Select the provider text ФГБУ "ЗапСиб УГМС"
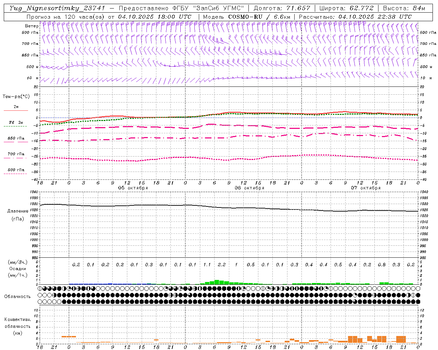438x350 pixels. pyautogui.click(x=208, y=8)
